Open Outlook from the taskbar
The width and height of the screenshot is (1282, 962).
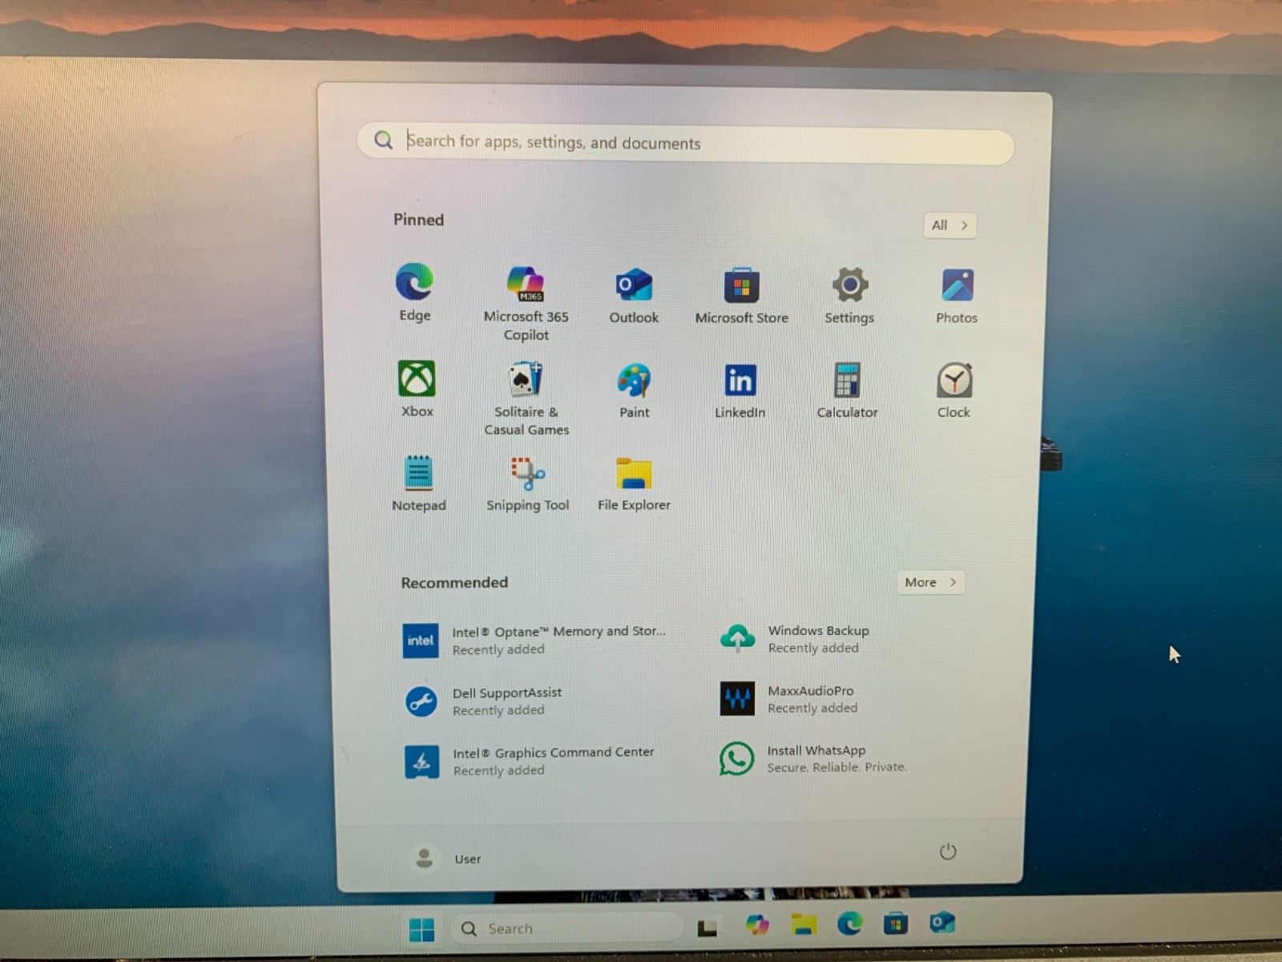[x=942, y=924]
